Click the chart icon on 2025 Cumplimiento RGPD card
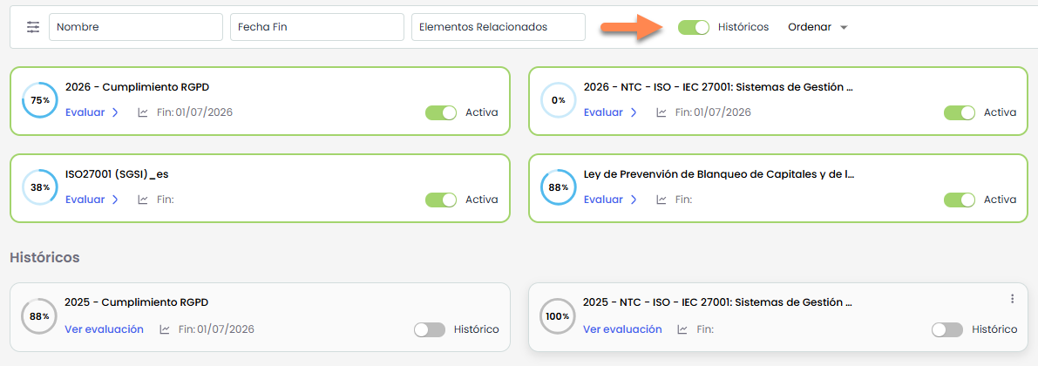Image resolution: width=1038 pixels, height=366 pixels. tap(165, 329)
